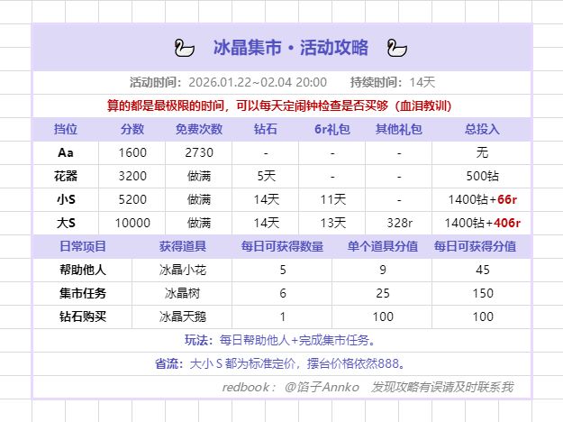Select the 获得道具 header
Screen dimensions: 563x422
coord(182,246)
